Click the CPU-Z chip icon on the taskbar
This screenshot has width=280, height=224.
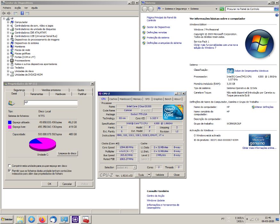(x=75, y=220)
